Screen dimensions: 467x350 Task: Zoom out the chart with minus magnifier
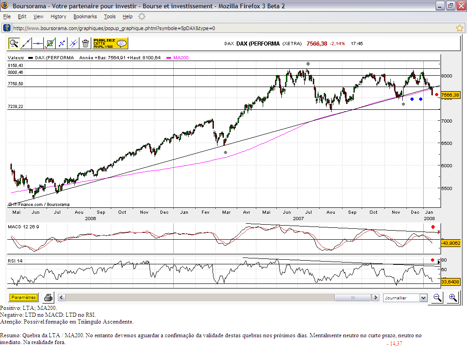pyautogui.click(x=437, y=298)
